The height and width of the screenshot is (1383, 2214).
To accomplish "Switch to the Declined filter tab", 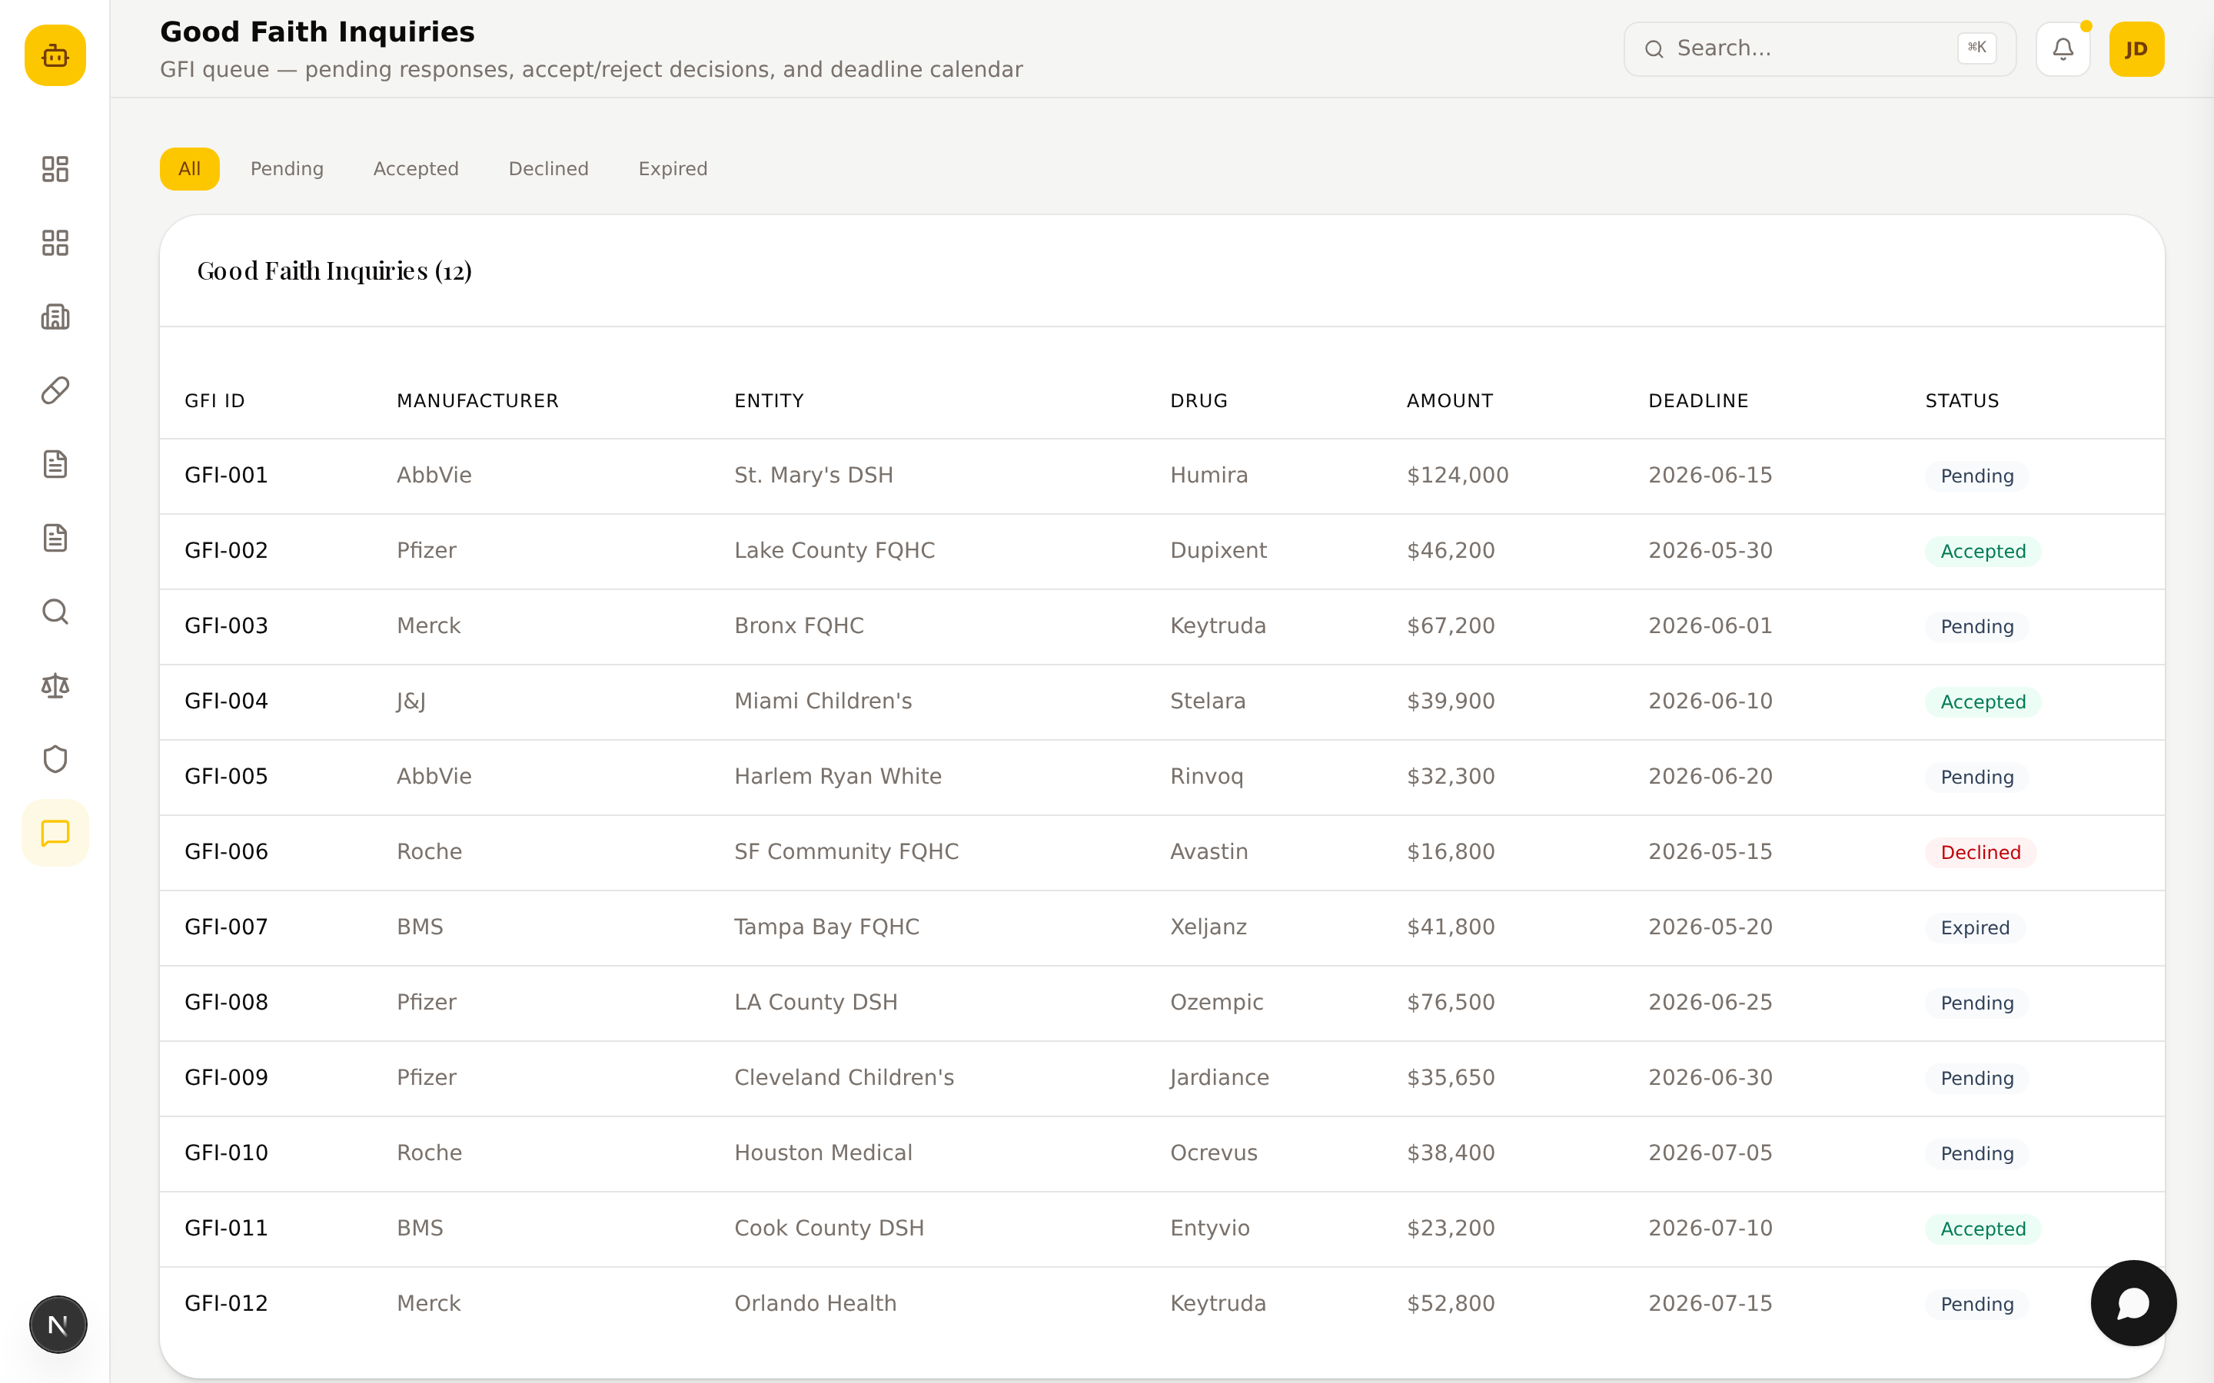I will 549,169.
